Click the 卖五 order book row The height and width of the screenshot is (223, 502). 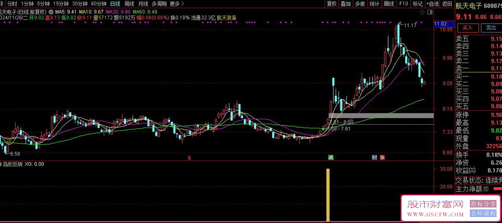pyautogui.click(x=478, y=39)
